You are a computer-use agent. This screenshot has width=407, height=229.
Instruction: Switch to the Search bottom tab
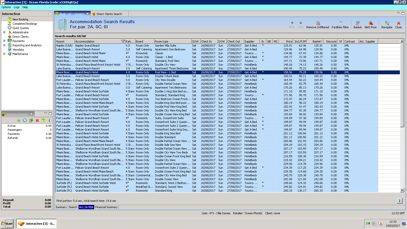tap(73, 207)
